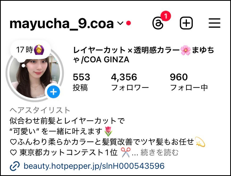This screenshot has width=231, height=176.
Task: Expand bio with 続きを読む
Action: (x=159, y=152)
